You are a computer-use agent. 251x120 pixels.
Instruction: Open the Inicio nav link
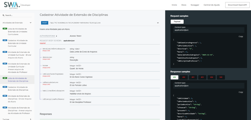tap(174, 5)
